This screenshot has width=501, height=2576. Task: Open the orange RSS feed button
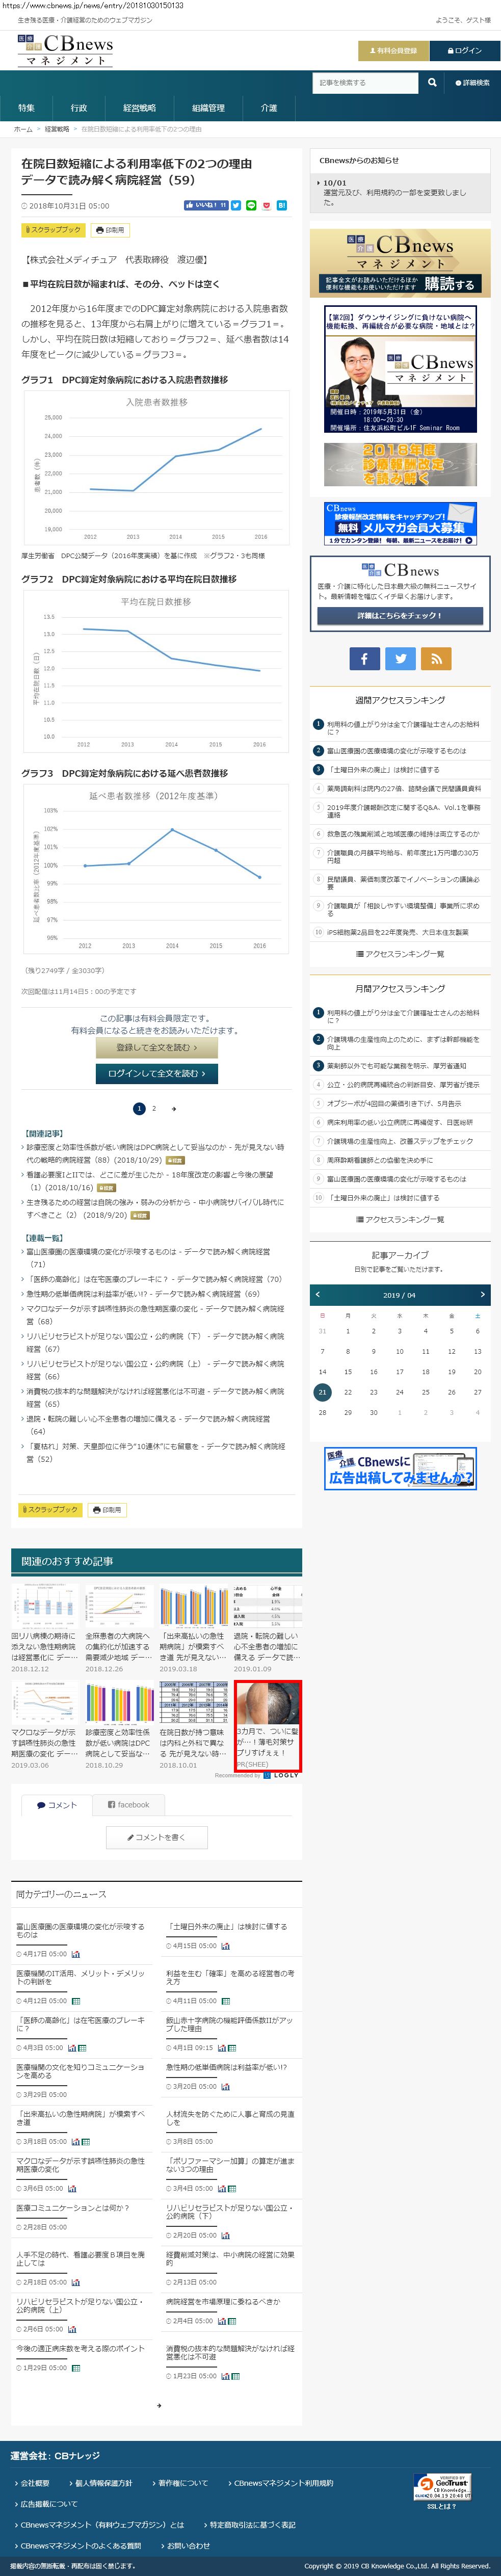pos(436,658)
